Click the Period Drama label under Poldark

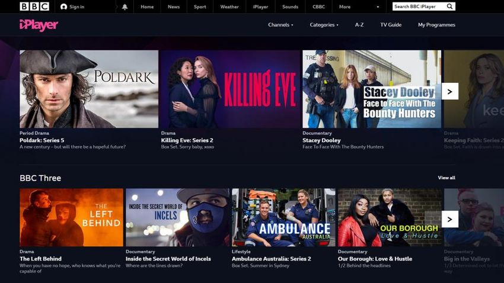tap(34, 133)
